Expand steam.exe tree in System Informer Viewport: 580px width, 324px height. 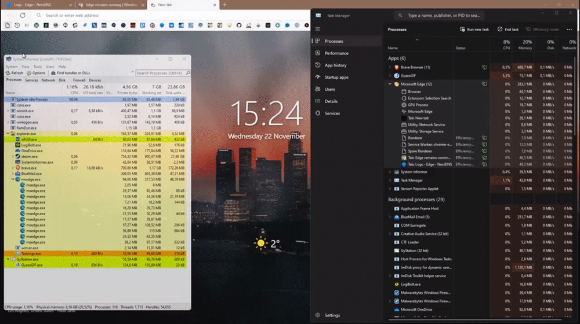13,156
